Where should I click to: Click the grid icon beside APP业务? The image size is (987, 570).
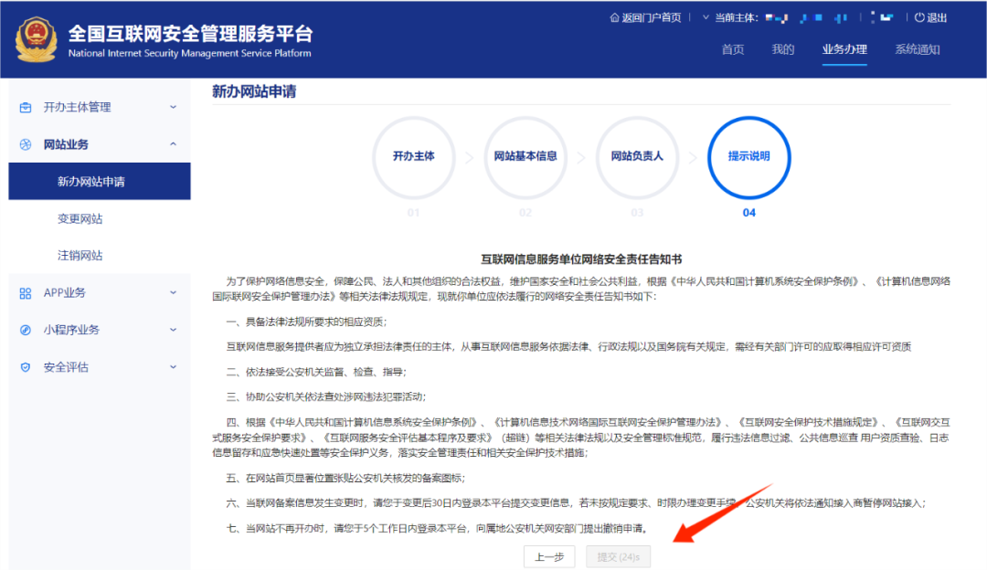coord(26,293)
